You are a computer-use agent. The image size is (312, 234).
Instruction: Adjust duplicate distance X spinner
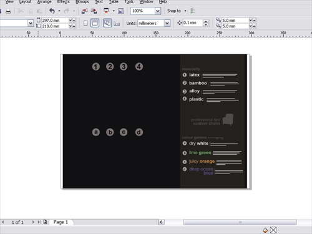(252, 21)
